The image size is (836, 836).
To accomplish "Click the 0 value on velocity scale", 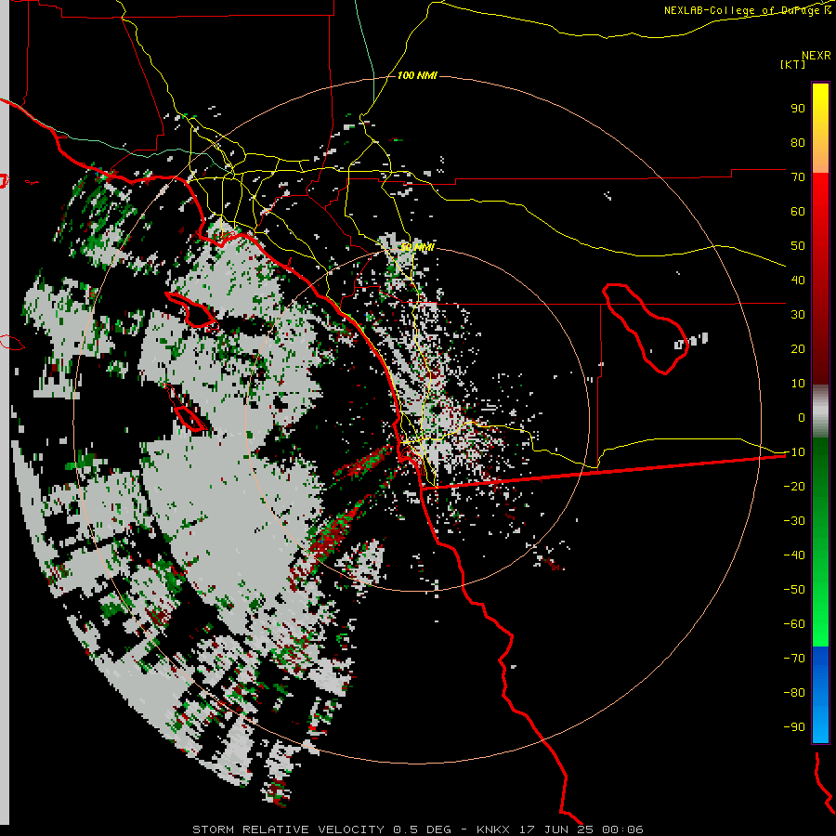I will click(802, 418).
